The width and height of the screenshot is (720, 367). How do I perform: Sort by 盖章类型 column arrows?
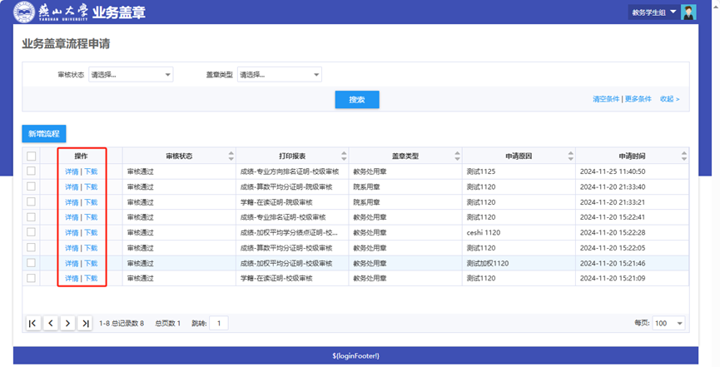click(x=457, y=156)
